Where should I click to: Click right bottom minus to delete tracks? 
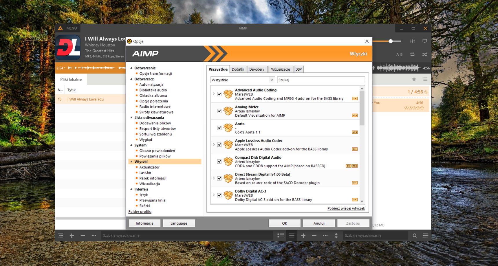click(x=314, y=236)
